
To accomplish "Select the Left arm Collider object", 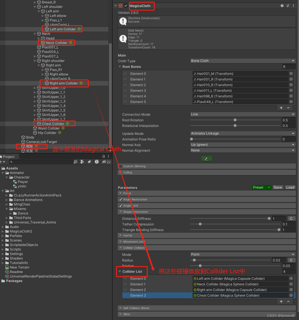I will (x=63, y=29).
